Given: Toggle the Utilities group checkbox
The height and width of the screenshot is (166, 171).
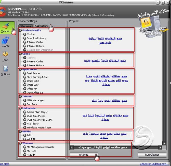Looking at the screenshot, I should [x=20, y=132].
